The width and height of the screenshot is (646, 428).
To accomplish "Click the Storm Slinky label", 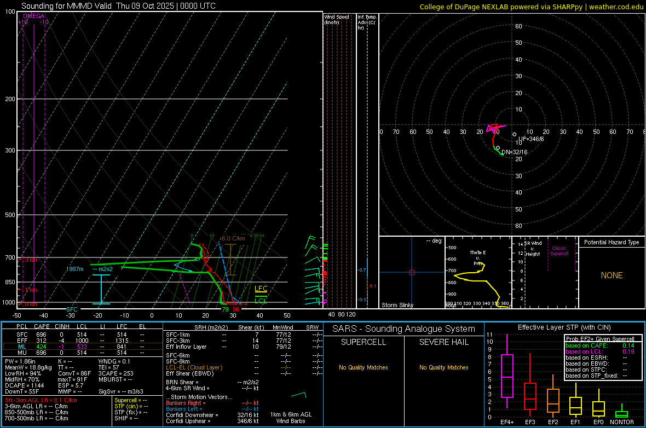I will pyautogui.click(x=397, y=305).
